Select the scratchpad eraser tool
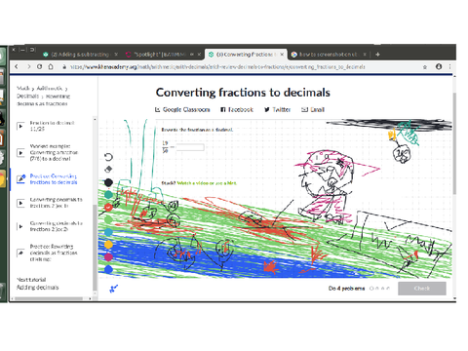Viewport: 468px width, 351px height. click(x=108, y=170)
